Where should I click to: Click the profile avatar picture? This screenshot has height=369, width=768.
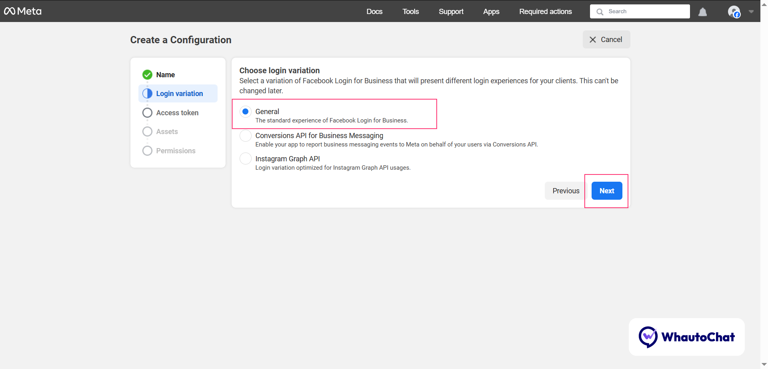[x=734, y=11]
